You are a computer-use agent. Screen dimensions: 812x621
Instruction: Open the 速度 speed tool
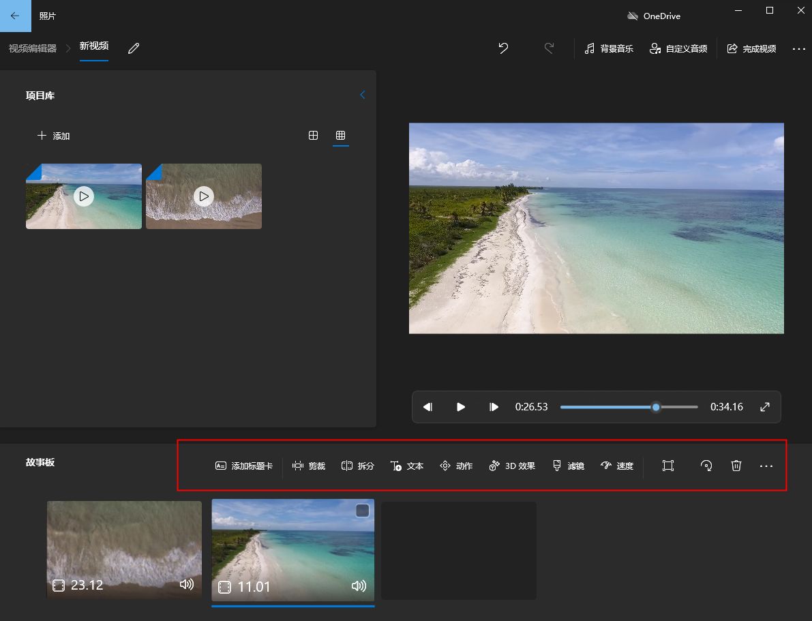click(617, 466)
